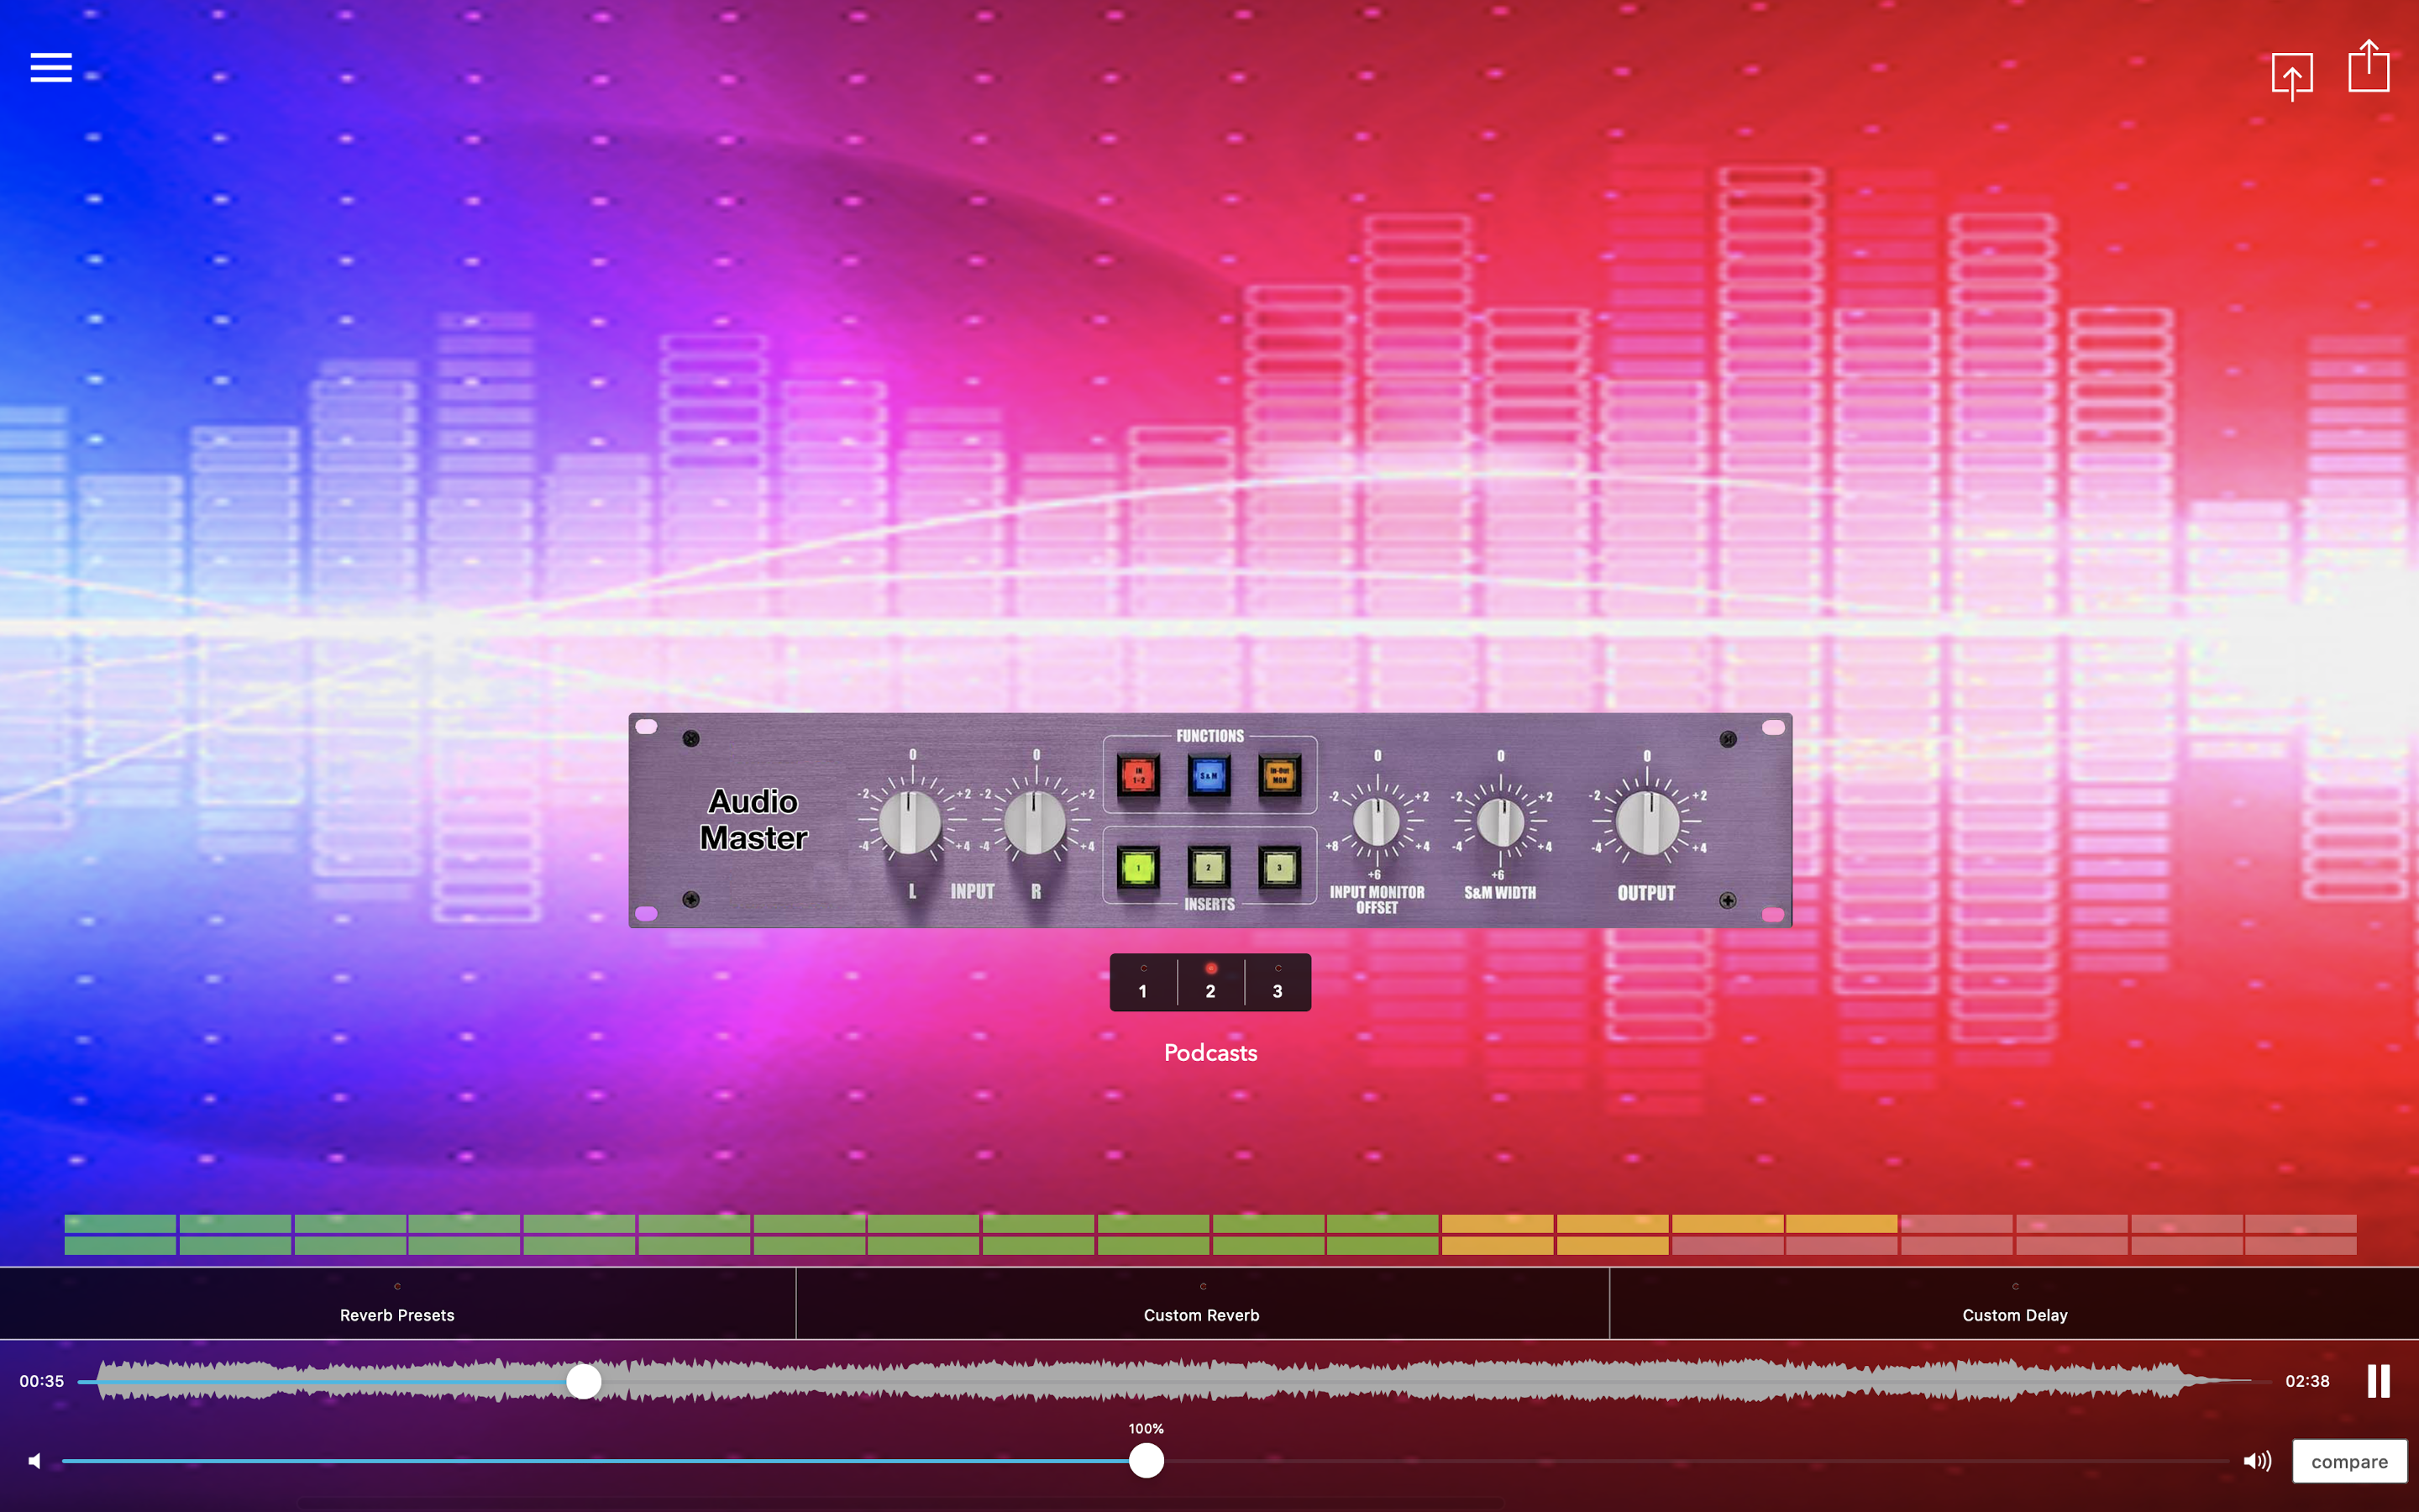
Task: Click the compare button
Action: click(x=2349, y=1461)
